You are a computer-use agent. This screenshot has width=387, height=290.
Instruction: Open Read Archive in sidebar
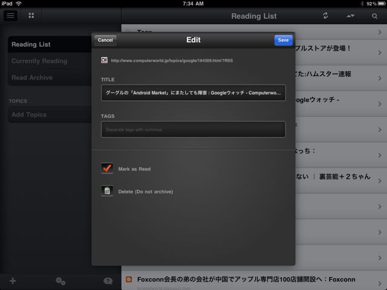(50, 77)
